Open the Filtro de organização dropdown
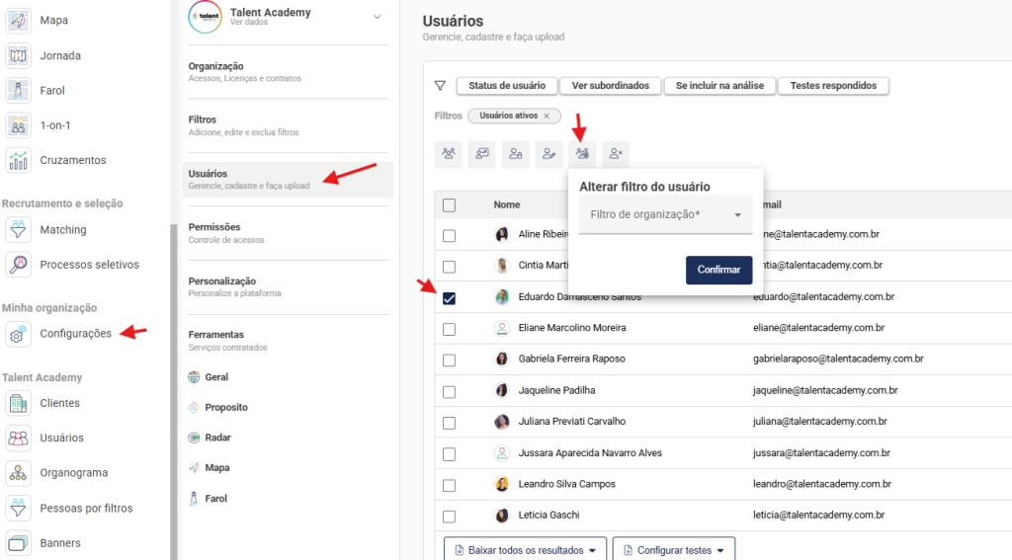The width and height of the screenshot is (1012, 560). (665, 215)
